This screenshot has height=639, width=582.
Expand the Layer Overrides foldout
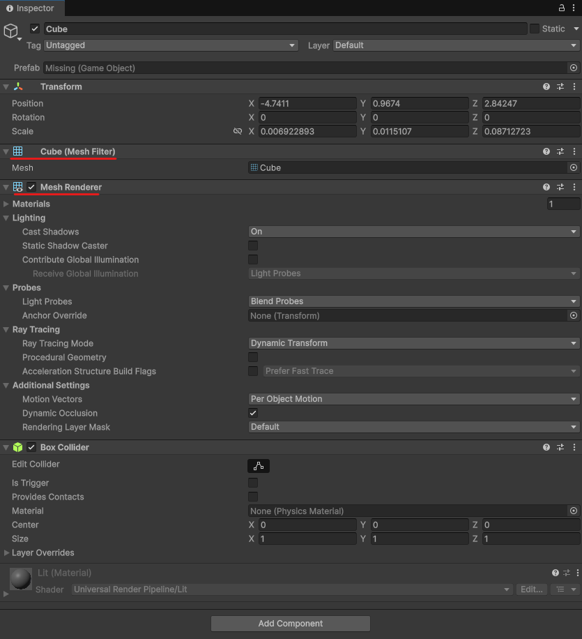click(6, 552)
